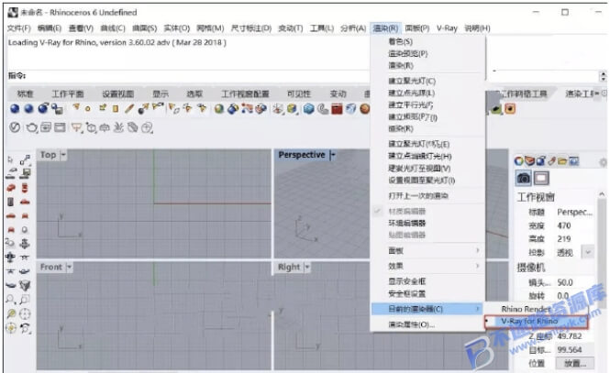Choose 安全框设置 menu entry

click(407, 293)
